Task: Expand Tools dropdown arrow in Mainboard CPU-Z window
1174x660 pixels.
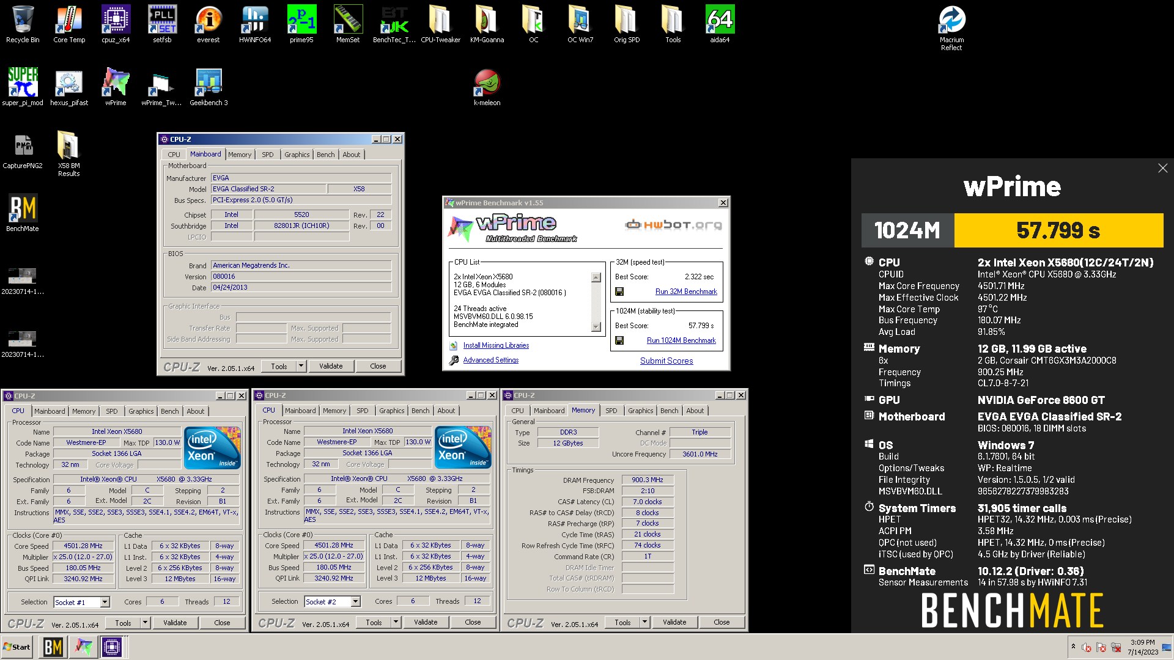Action: tap(301, 366)
